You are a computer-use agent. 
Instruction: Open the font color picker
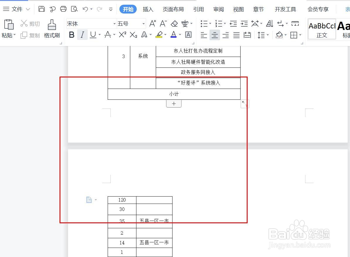tap(174, 35)
